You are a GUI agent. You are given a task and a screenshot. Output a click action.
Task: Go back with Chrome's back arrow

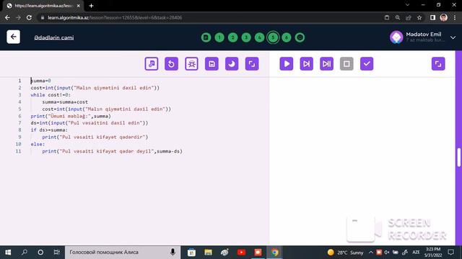pyautogui.click(x=7, y=17)
